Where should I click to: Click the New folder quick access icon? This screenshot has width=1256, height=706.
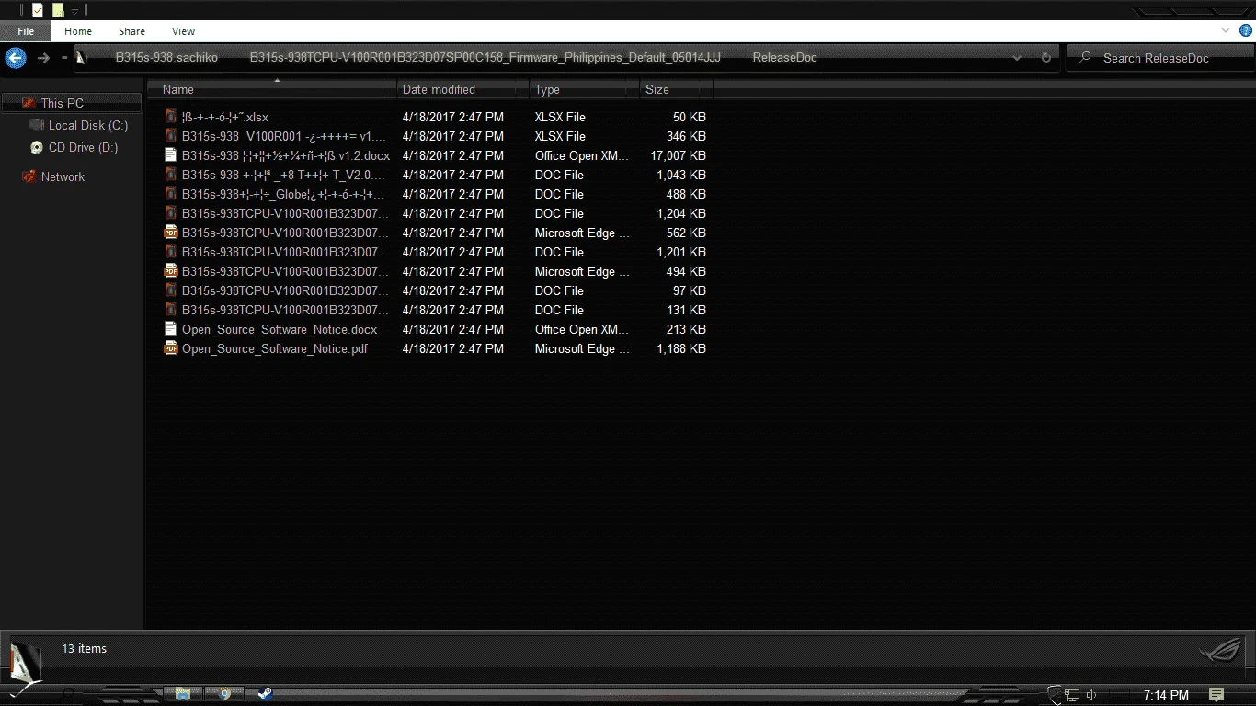pos(58,10)
